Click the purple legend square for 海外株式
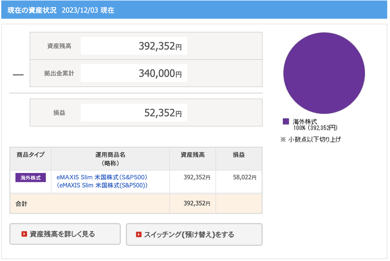The width and height of the screenshot is (390, 261). (x=286, y=121)
